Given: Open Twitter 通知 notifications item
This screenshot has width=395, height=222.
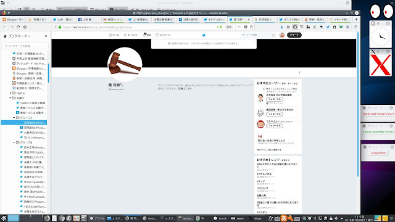Looking at the screenshot, I should 147,35.
